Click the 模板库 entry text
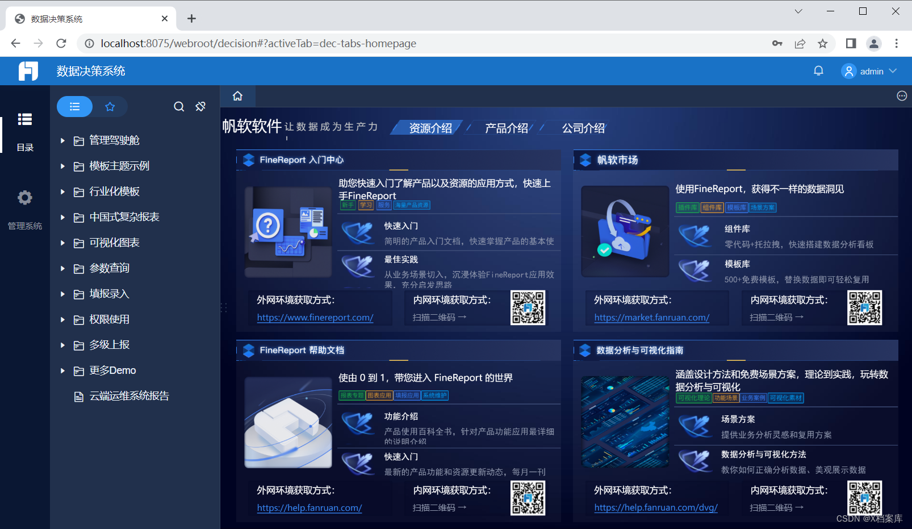 737,264
